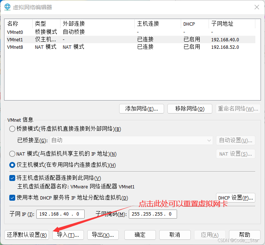Click 已连接 cell in VMnet8 row
This screenshot has width=265, height=245.
[x=145, y=47]
